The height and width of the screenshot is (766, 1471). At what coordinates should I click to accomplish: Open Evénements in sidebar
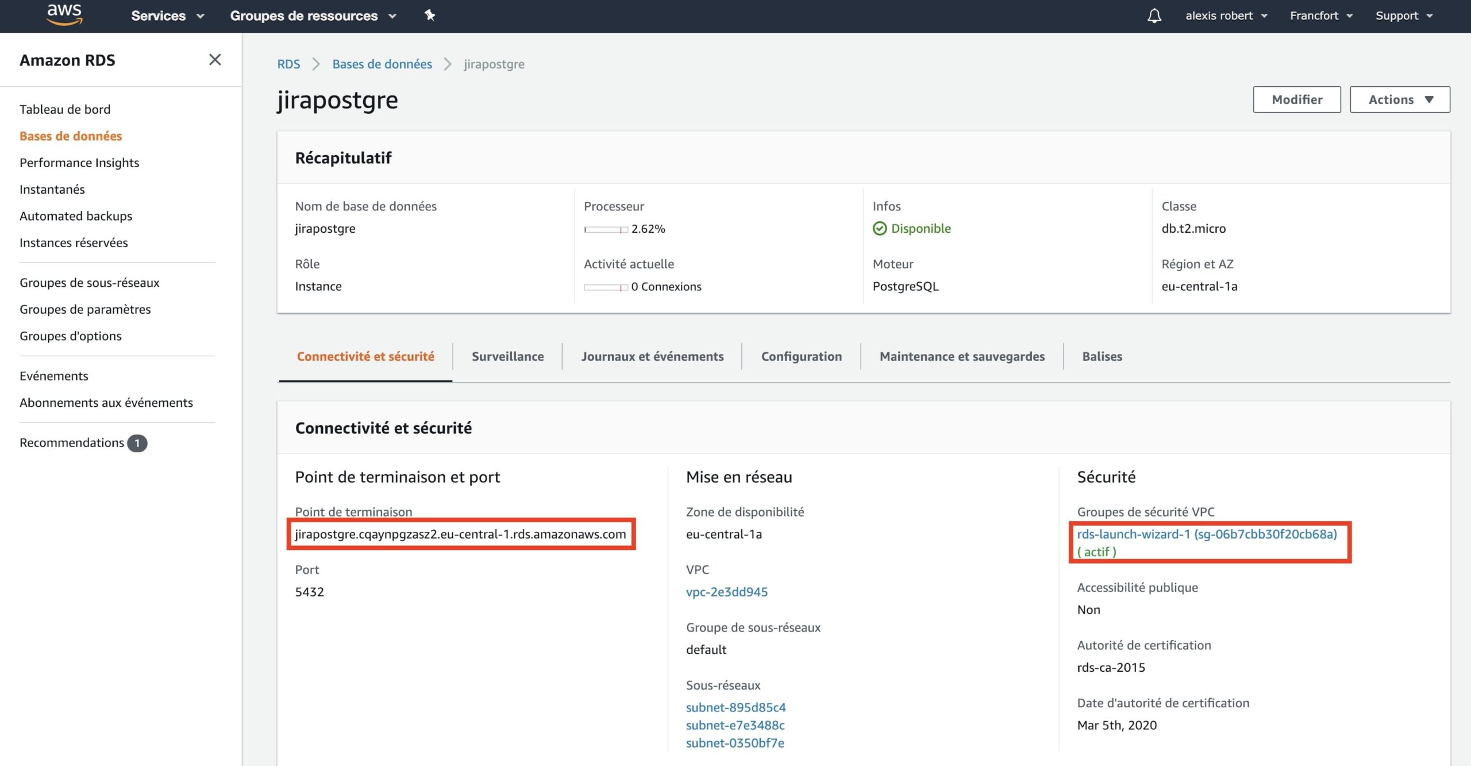pos(54,376)
